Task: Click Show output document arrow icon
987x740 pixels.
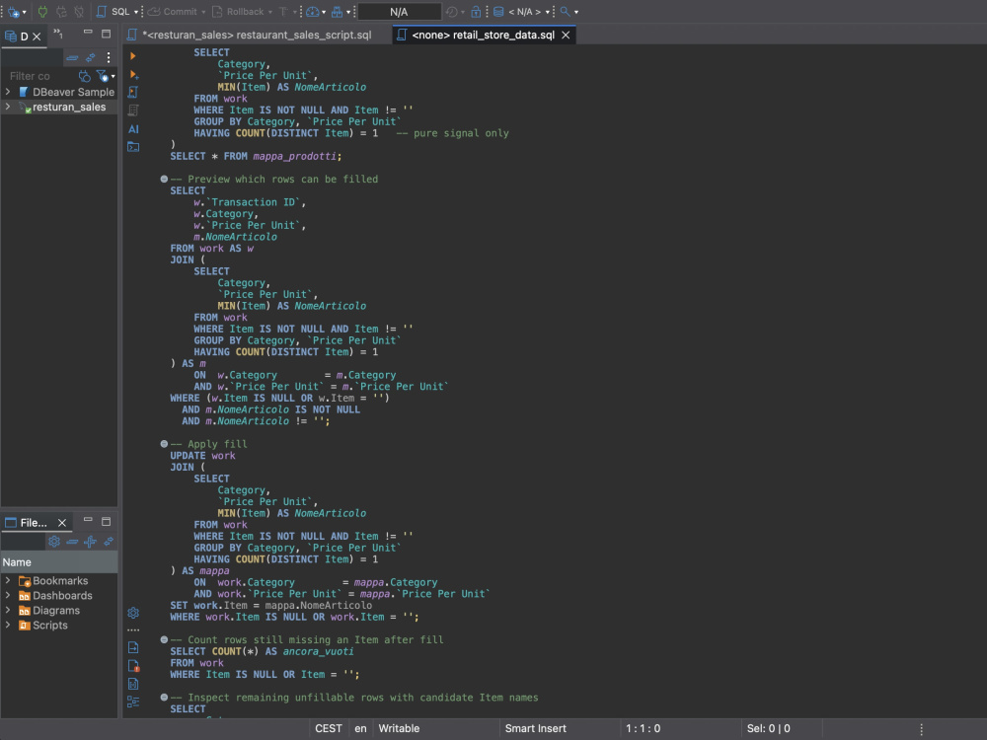Action: click(133, 647)
